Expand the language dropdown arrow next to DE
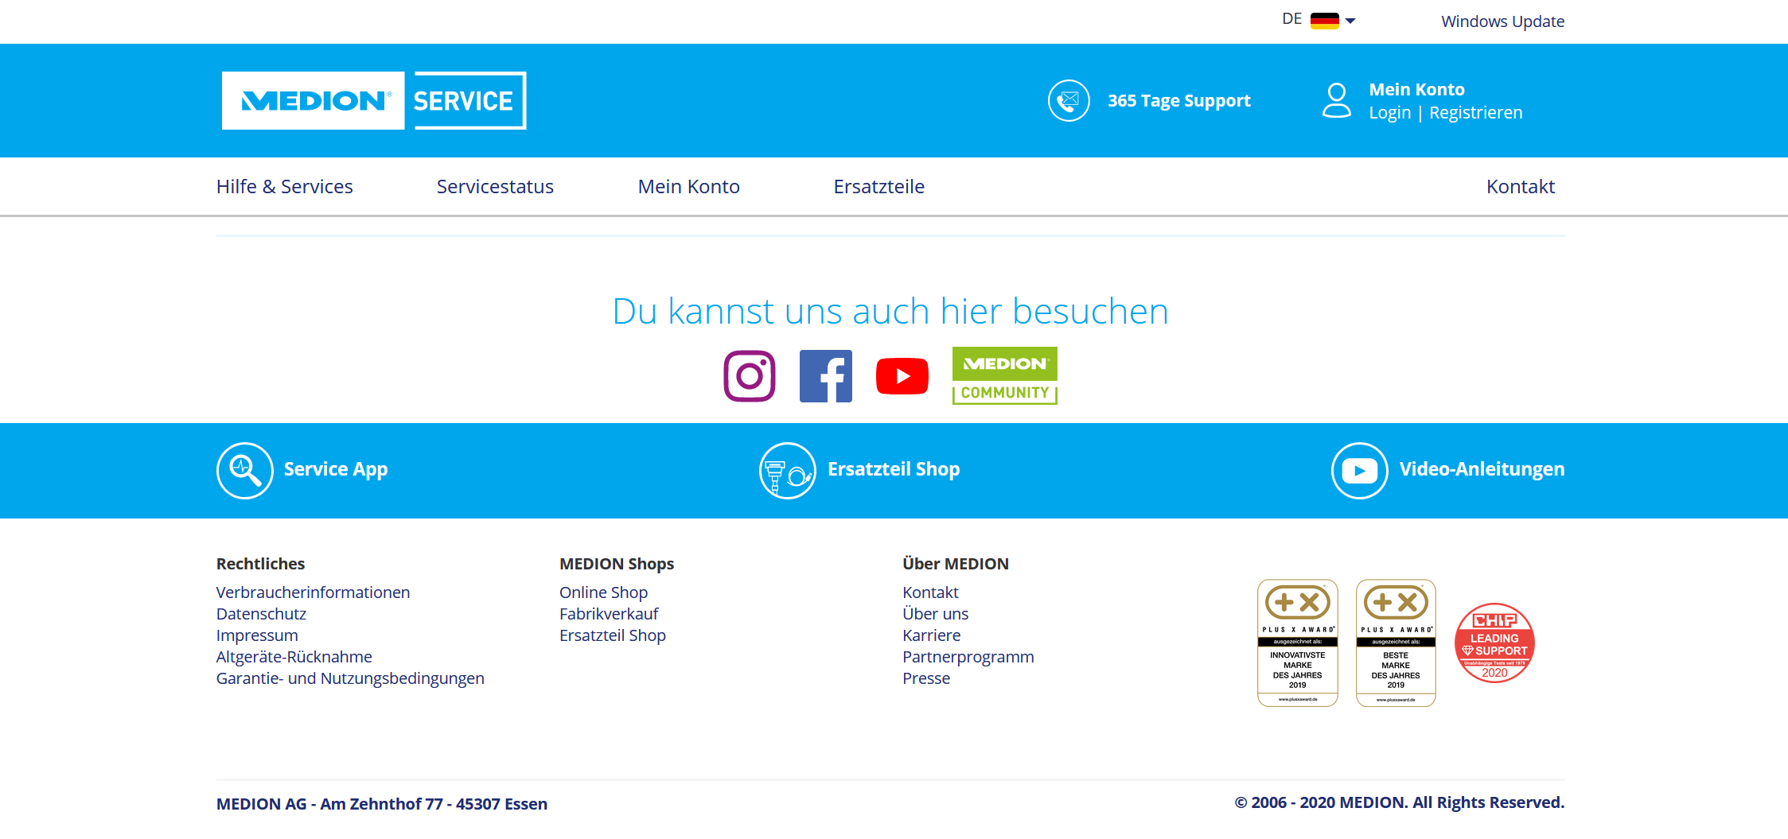 1350,21
